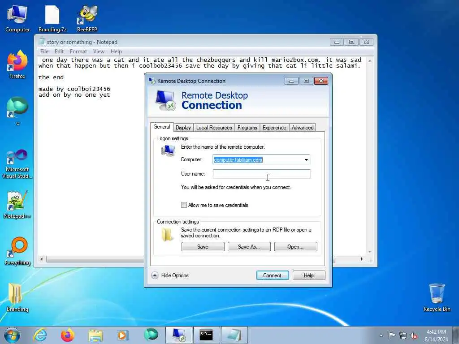
Task: Click the Show Desktop strip beside the clock
Action: (456, 335)
